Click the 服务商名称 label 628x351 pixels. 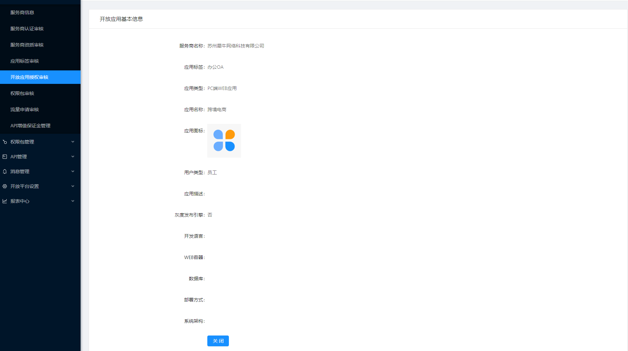192,46
